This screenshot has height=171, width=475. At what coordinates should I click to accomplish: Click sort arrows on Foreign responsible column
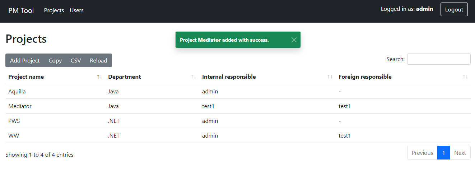click(465, 77)
